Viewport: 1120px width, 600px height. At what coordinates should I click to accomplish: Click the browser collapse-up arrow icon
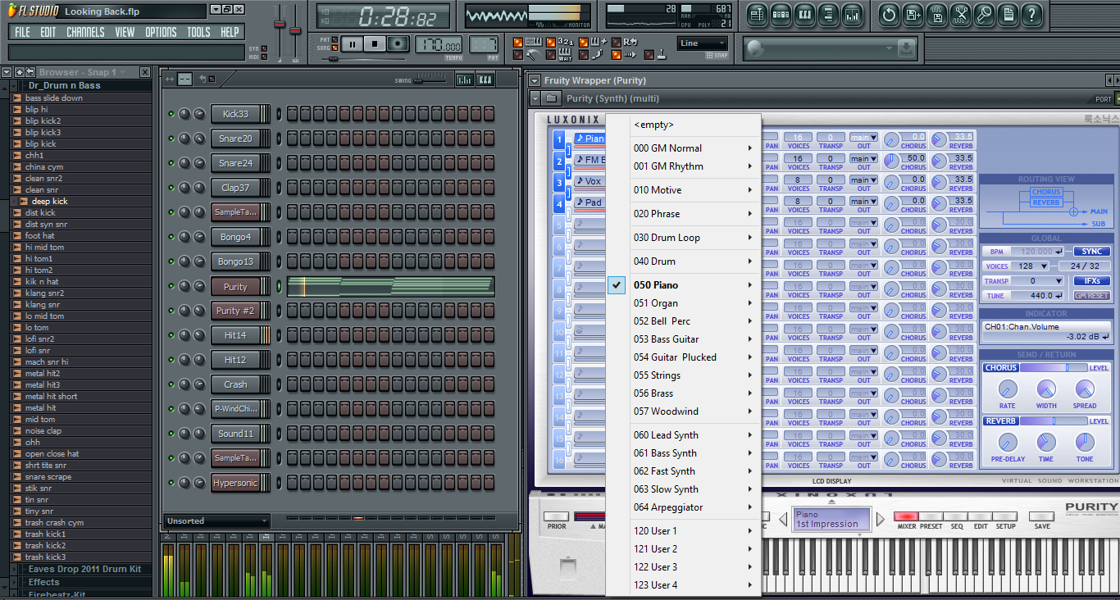[x=19, y=72]
